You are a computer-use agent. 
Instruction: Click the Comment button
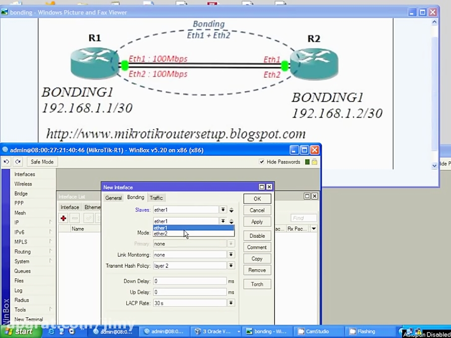257,247
